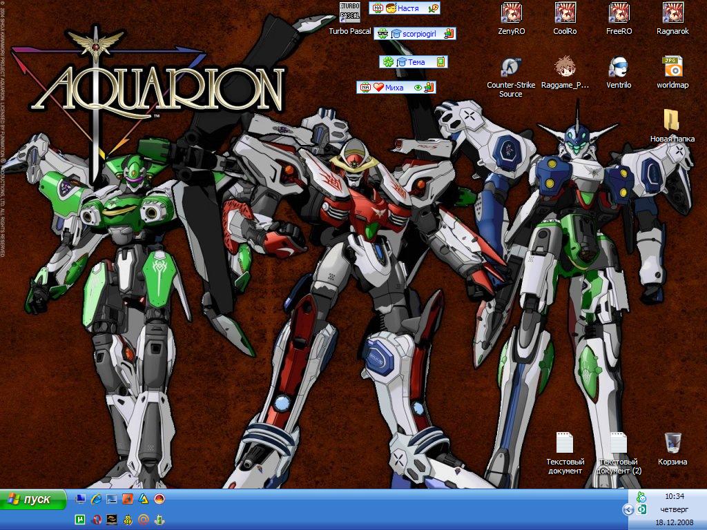The height and width of the screenshot is (530, 707).
Task: Click the taskbar clock showing 10:34
Action: (675, 496)
